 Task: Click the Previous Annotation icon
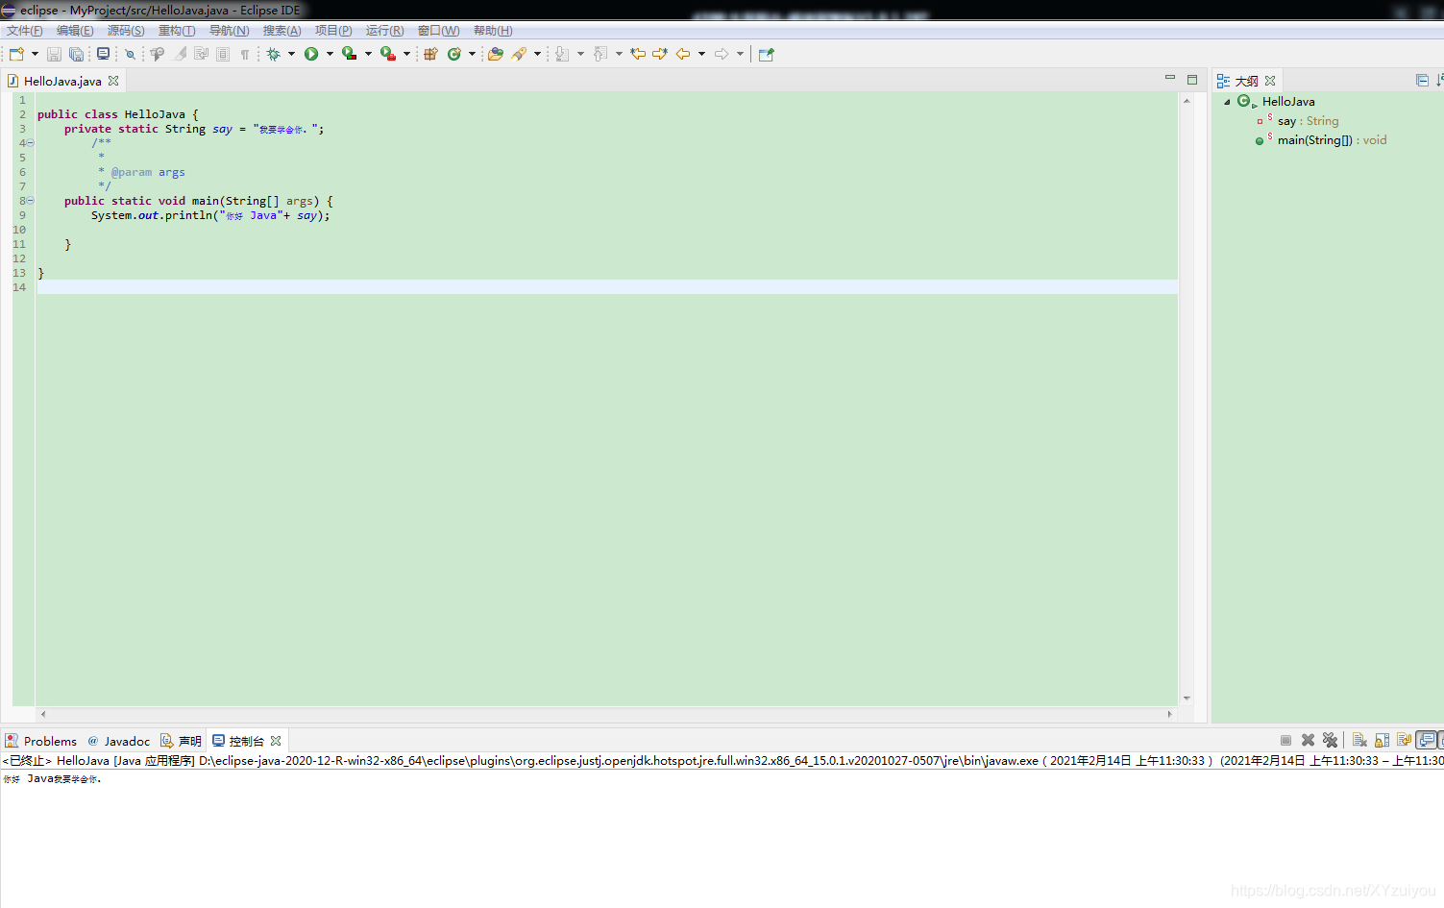600,54
